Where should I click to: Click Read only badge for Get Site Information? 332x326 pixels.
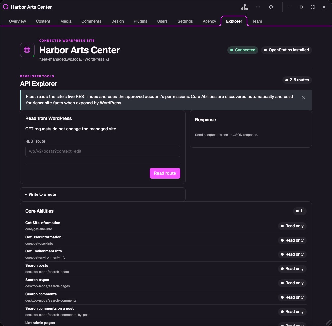292,226
